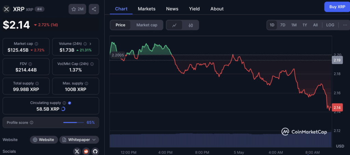Set chart range to 1Y
This screenshot has width=350, height=155.
click(x=305, y=25)
